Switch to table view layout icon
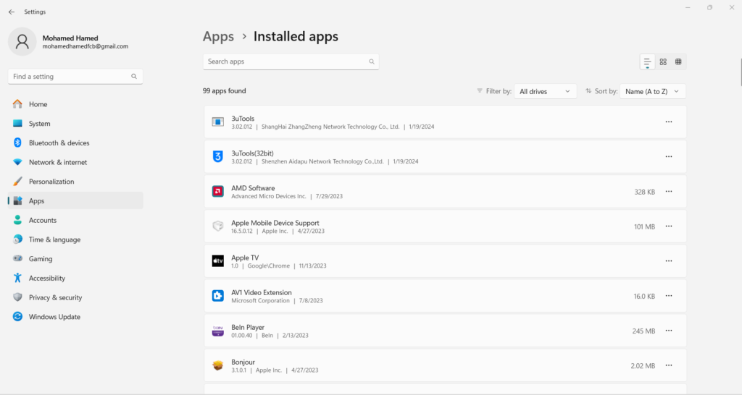Image resolution: width=742 pixels, height=395 pixels. [678, 62]
